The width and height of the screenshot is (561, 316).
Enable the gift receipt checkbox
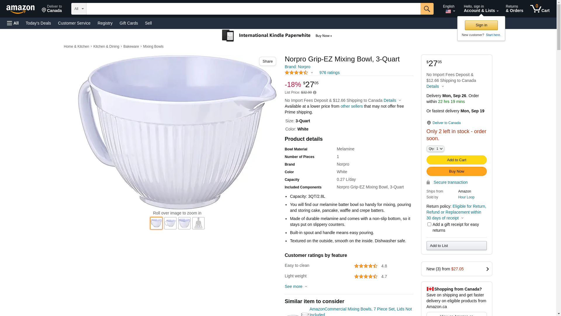(x=429, y=224)
